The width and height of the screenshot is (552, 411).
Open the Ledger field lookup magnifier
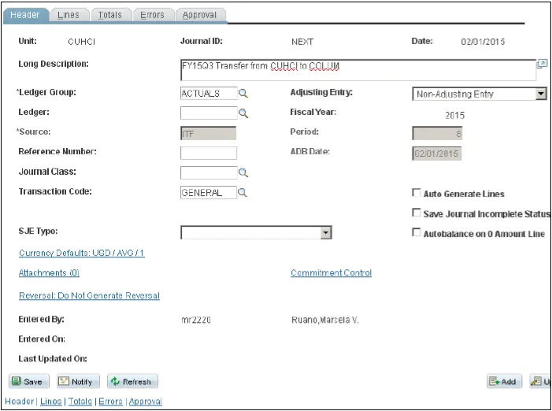(x=243, y=113)
